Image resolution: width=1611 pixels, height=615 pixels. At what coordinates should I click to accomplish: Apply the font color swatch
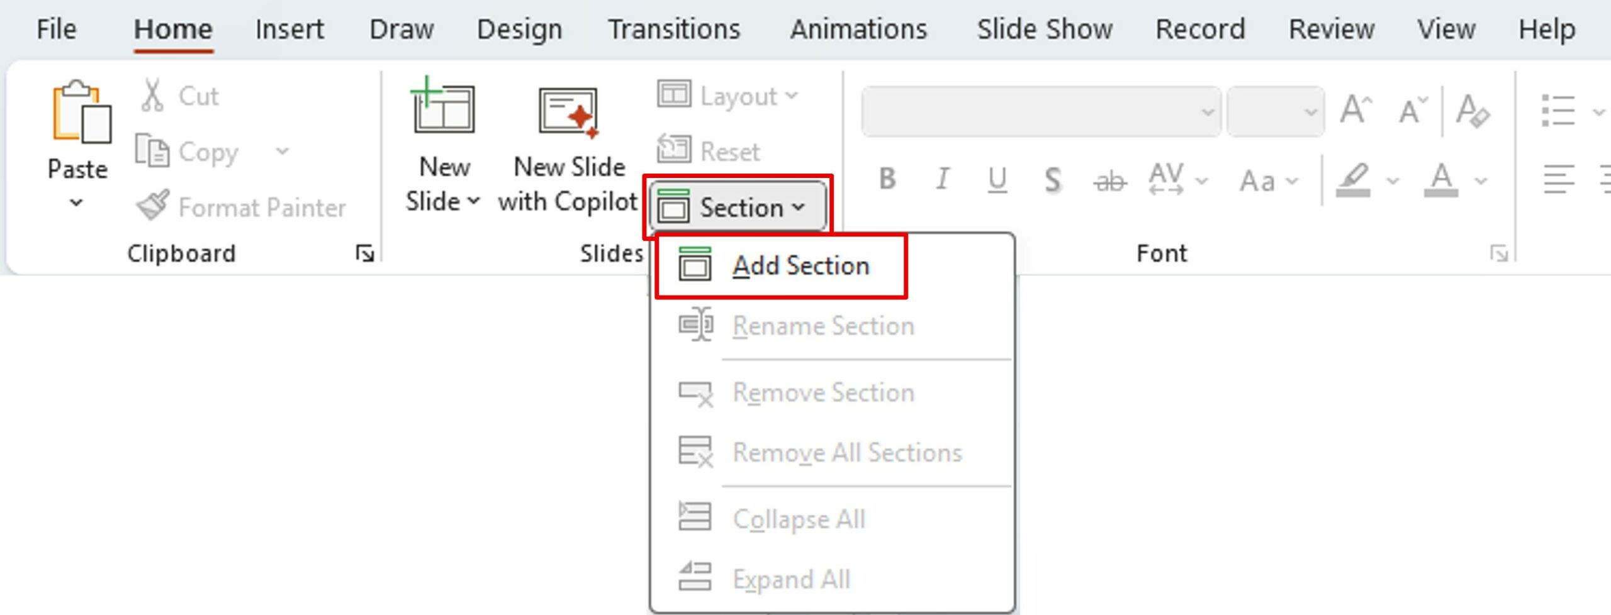click(1441, 180)
